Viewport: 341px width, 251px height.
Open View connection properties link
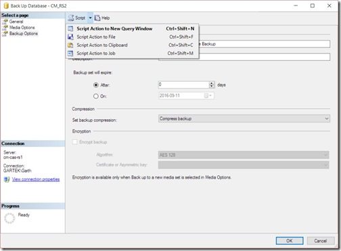pos(36,179)
